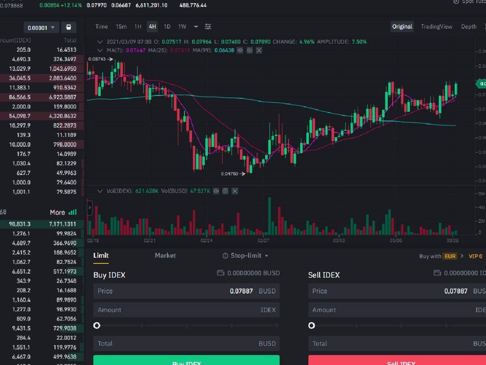Switch to TradingView chart
This screenshot has width=486, height=365.
click(x=437, y=27)
